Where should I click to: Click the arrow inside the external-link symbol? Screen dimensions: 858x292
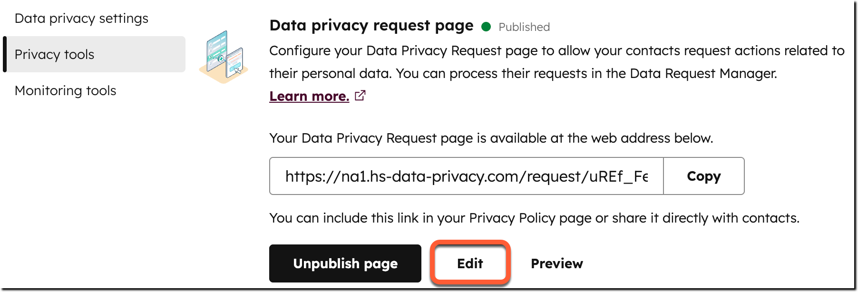(x=361, y=95)
